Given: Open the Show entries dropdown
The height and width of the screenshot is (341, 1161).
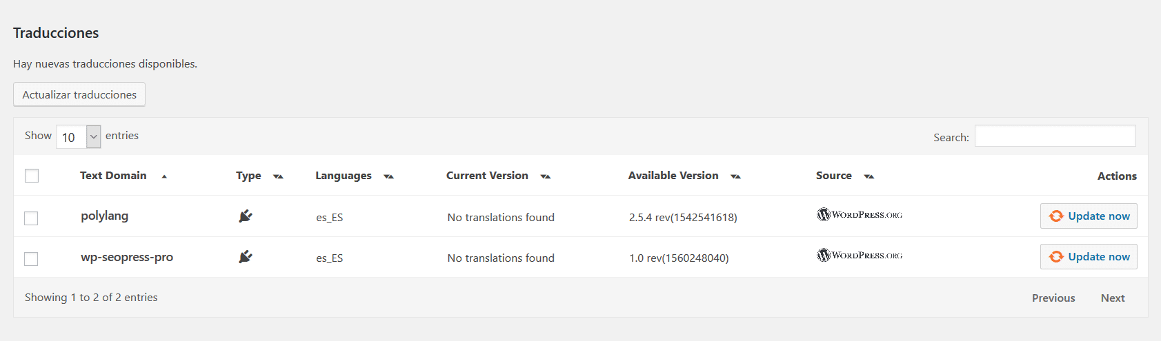Looking at the screenshot, I should click(x=79, y=136).
